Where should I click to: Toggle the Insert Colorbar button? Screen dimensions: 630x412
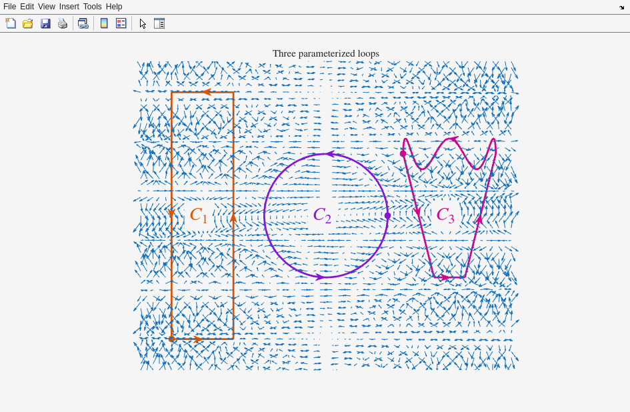coord(104,23)
